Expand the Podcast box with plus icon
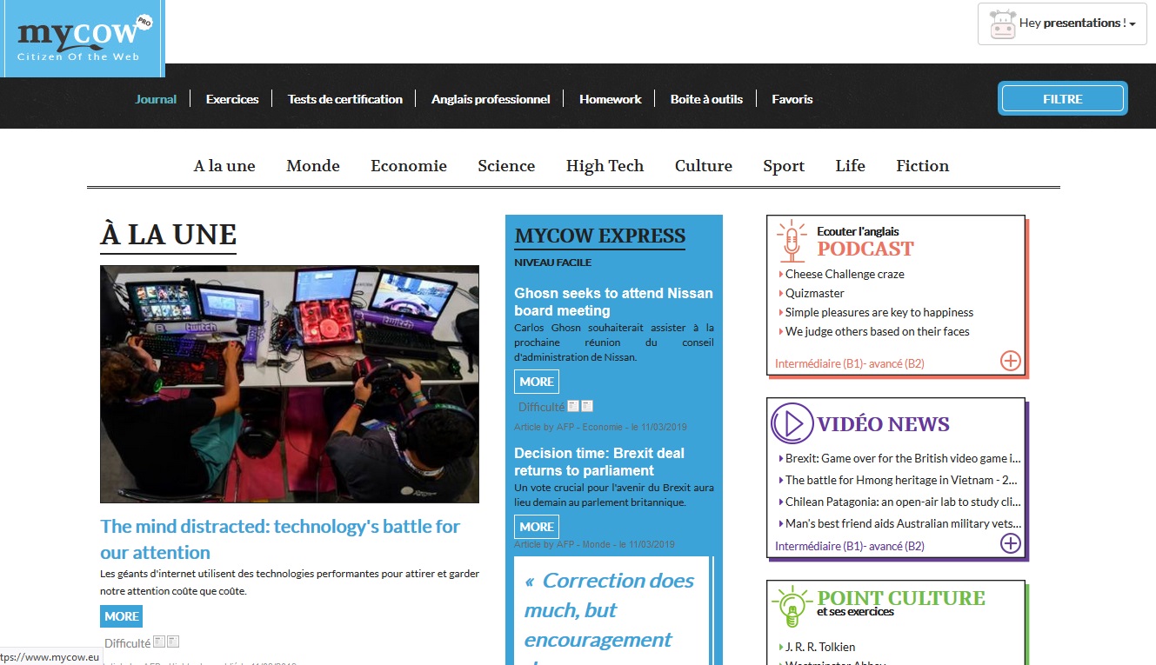This screenshot has width=1156, height=665. coord(1010,360)
